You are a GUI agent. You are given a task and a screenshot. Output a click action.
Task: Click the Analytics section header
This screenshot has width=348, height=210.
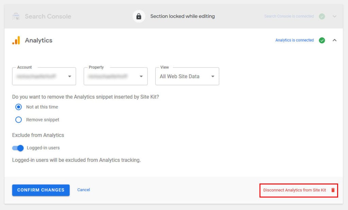pos(38,40)
